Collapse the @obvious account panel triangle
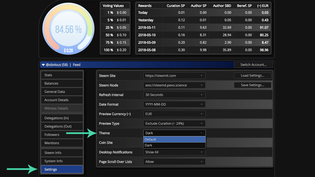This screenshot has height=177, width=315. 43,65
